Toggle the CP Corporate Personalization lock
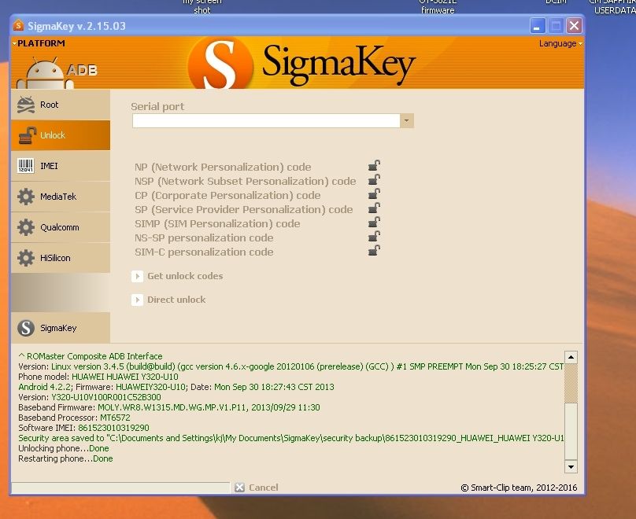Screen dimensions: 636x519 coord(374,194)
